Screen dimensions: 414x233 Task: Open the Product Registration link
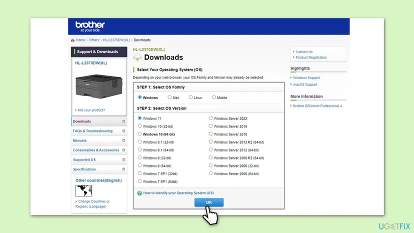click(x=311, y=57)
